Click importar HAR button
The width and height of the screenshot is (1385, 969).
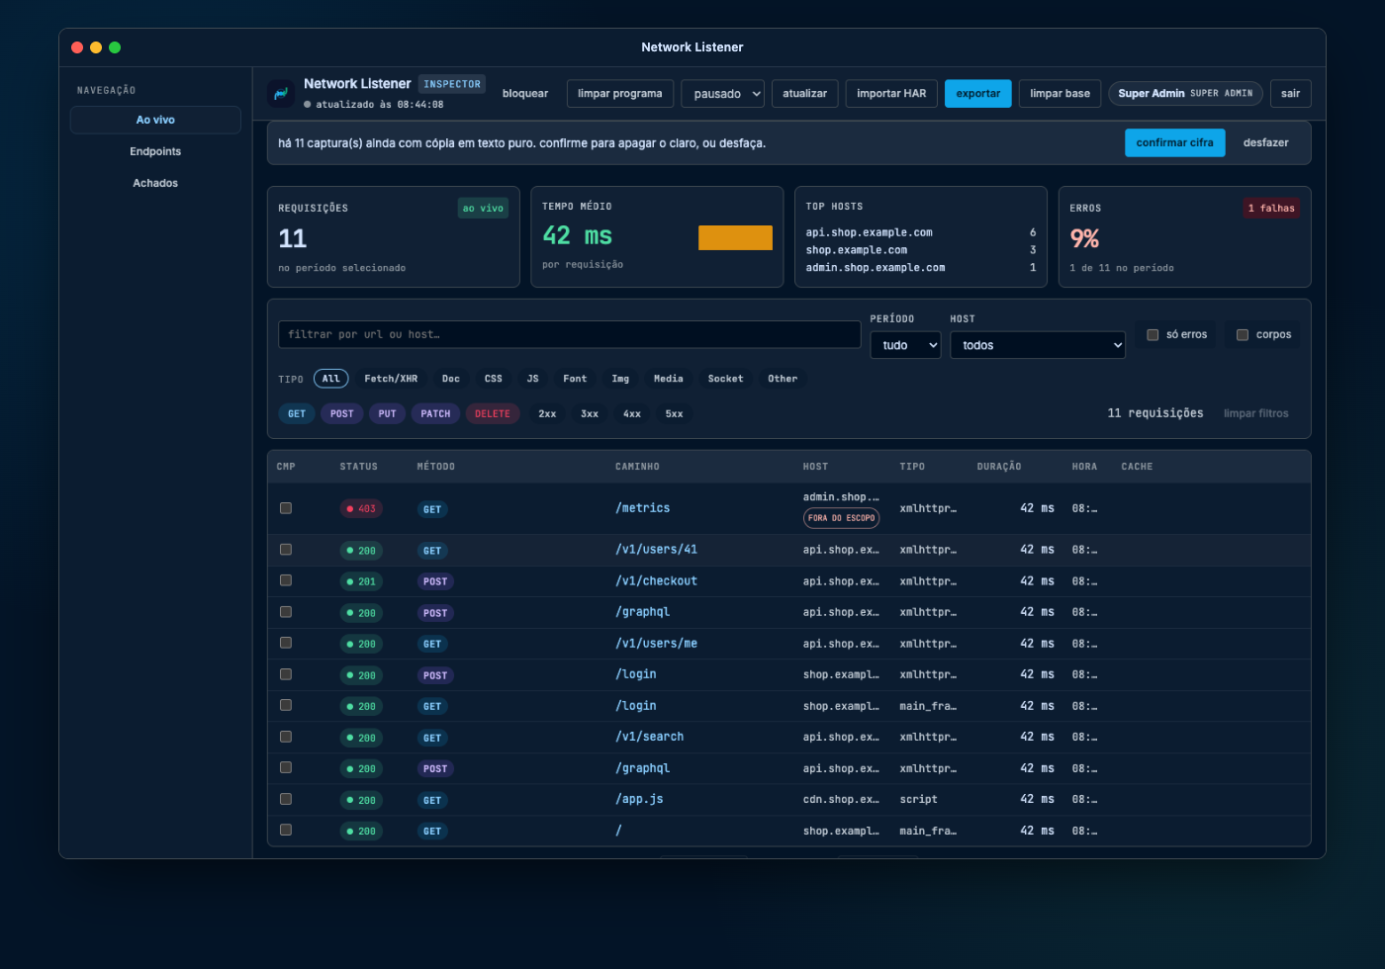pyautogui.click(x=891, y=94)
